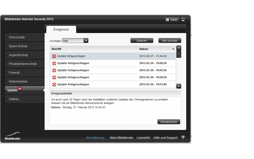
Task: Click the Wiederholen button
Action: [169, 122]
